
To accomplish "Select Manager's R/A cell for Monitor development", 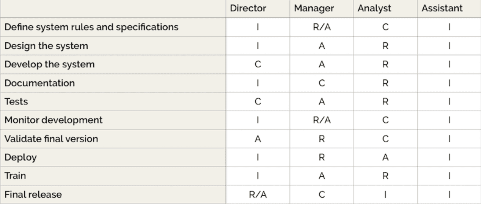I will pyautogui.click(x=322, y=120).
